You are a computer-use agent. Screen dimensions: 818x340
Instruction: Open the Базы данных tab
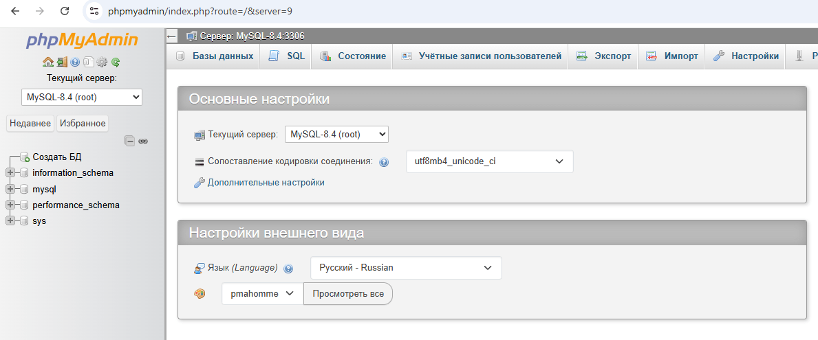click(215, 56)
